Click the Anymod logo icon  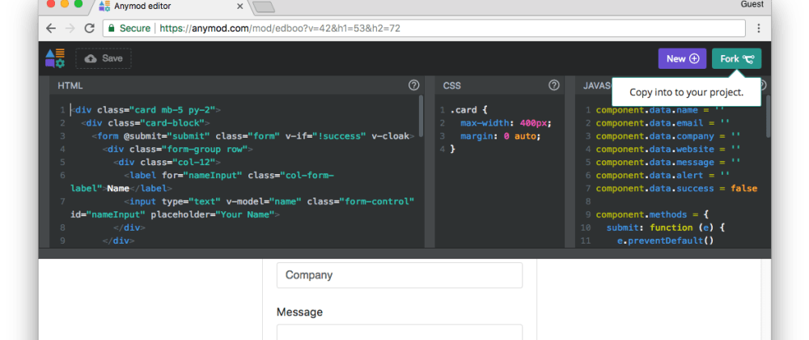point(55,58)
